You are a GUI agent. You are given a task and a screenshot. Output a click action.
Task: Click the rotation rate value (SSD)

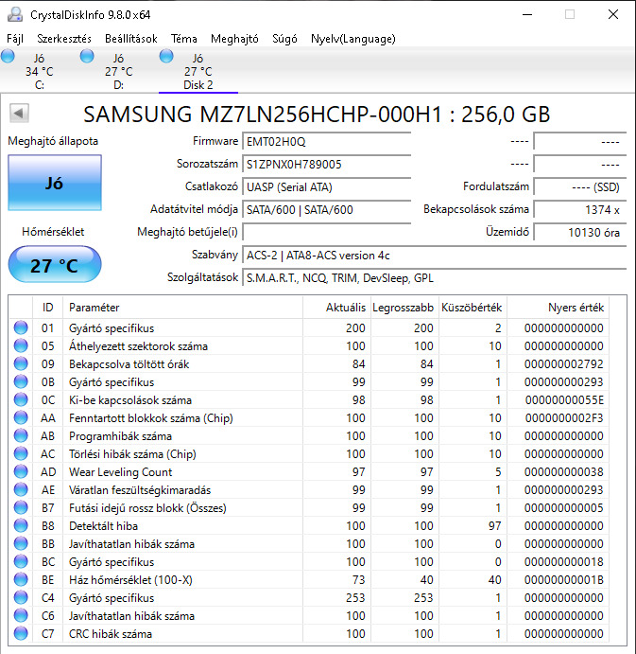click(580, 186)
